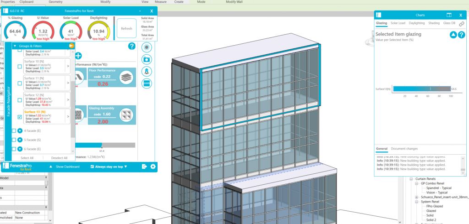Click the export icon in FenestraPro footer
The height and width of the screenshot is (224, 469).
(x=144, y=167)
